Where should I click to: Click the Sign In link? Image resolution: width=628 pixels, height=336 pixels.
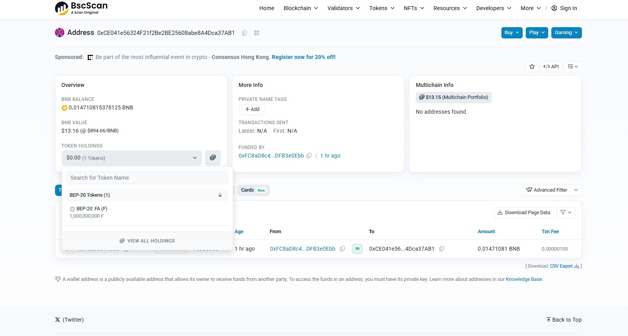[x=564, y=8]
